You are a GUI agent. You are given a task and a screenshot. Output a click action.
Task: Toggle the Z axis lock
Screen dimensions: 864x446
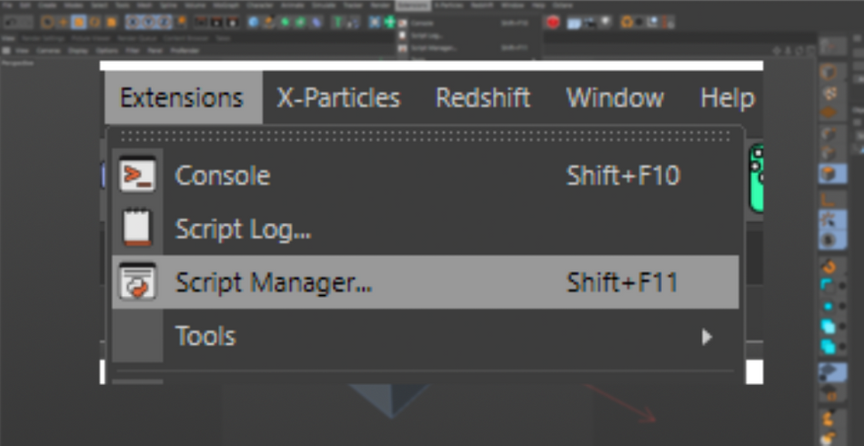pos(165,22)
